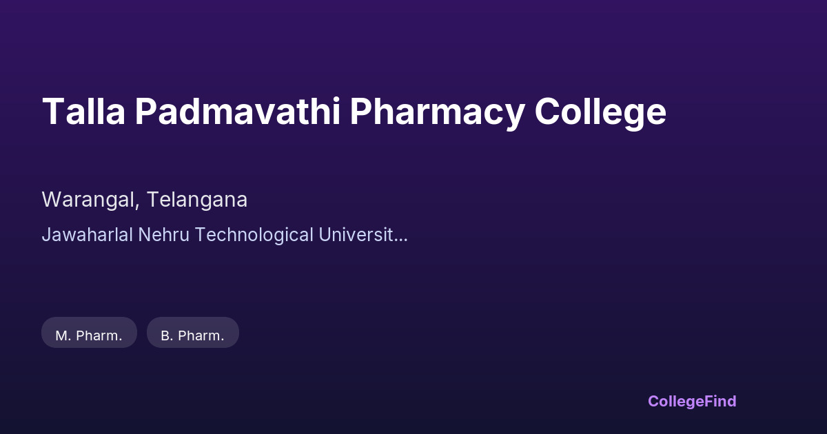
Task: Click the M. Pharm. tag label text
Action: pyautogui.click(x=89, y=336)
